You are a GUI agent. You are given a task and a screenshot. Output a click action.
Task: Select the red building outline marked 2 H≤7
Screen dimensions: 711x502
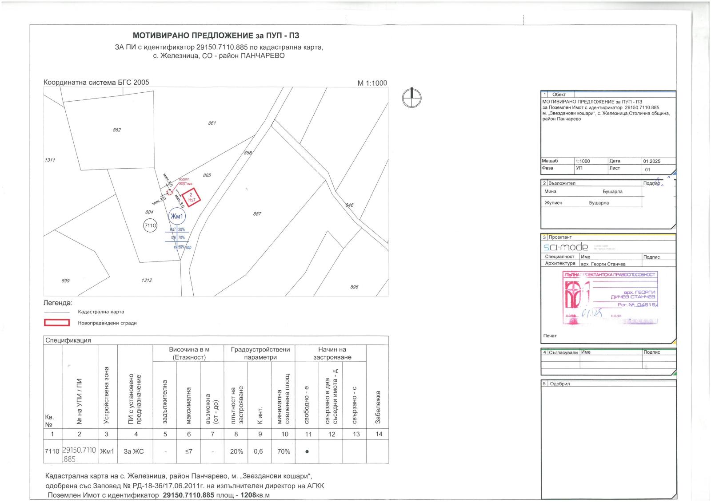pos(191,198)
